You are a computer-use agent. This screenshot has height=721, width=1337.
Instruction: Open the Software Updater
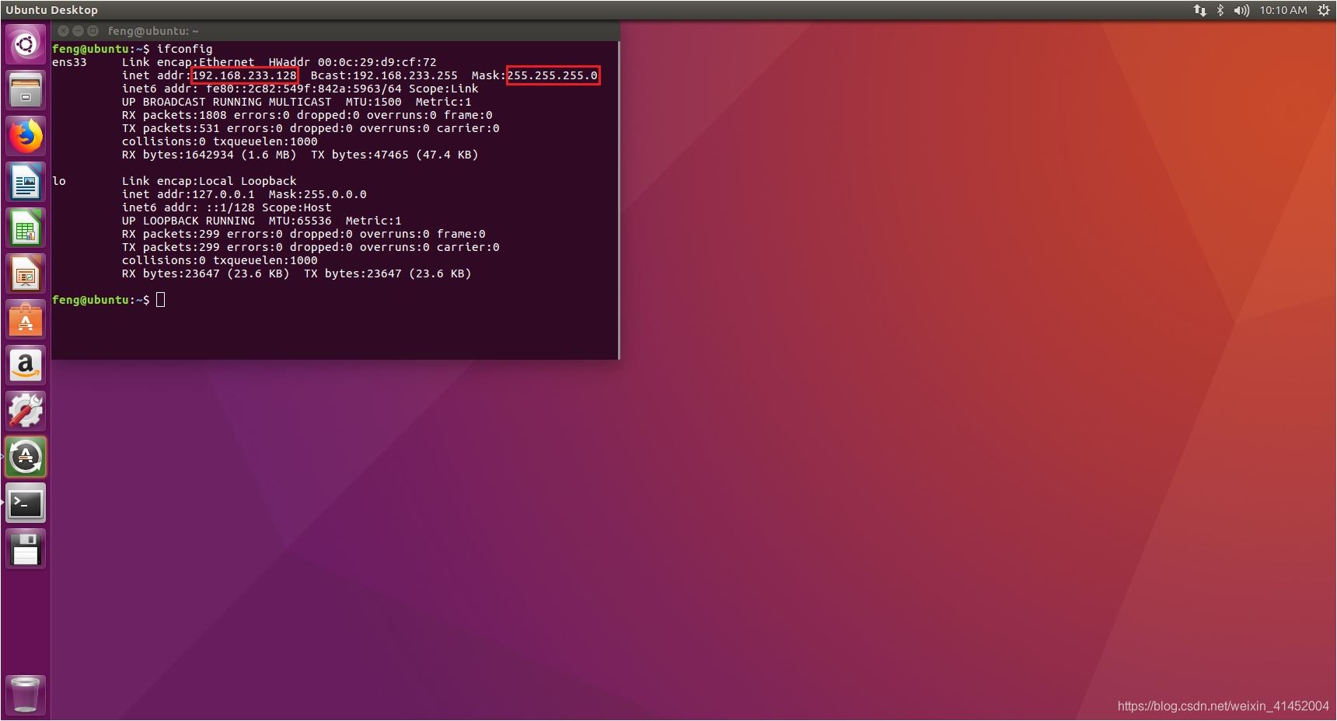[x=26, y=458]
